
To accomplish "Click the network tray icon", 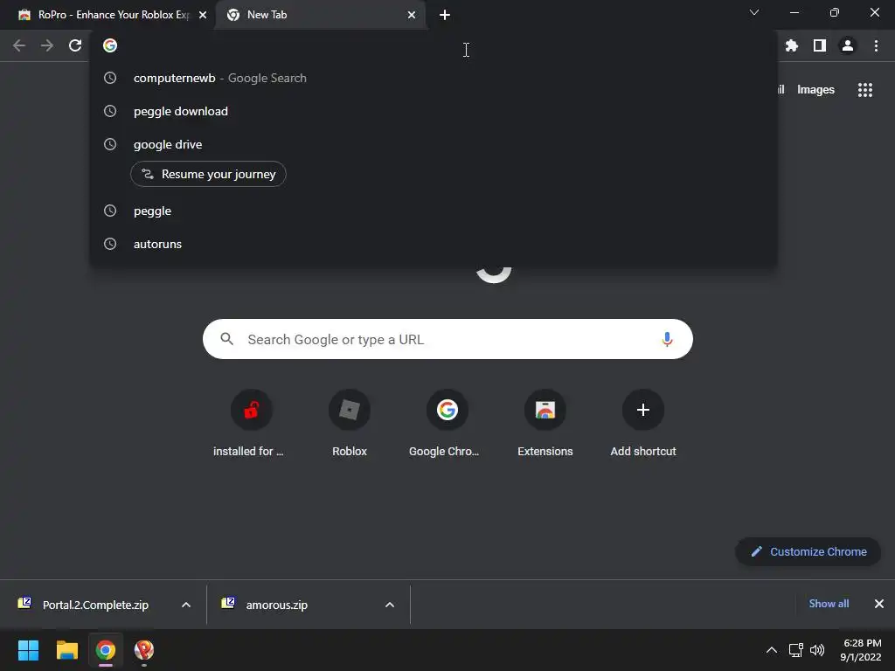I will point(795,650).
